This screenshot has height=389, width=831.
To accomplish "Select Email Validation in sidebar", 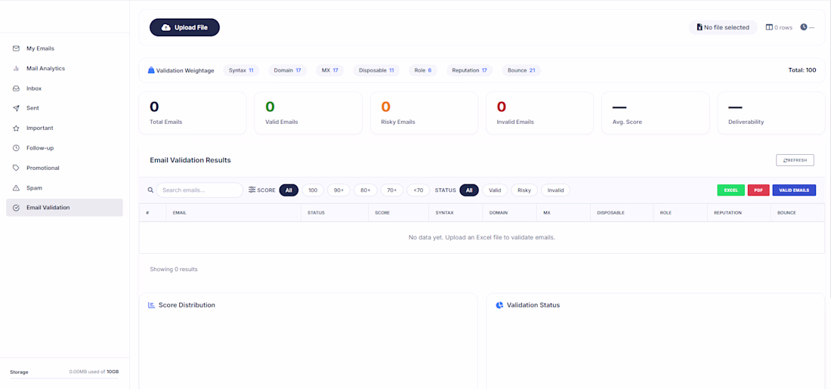I will (65, 208).
